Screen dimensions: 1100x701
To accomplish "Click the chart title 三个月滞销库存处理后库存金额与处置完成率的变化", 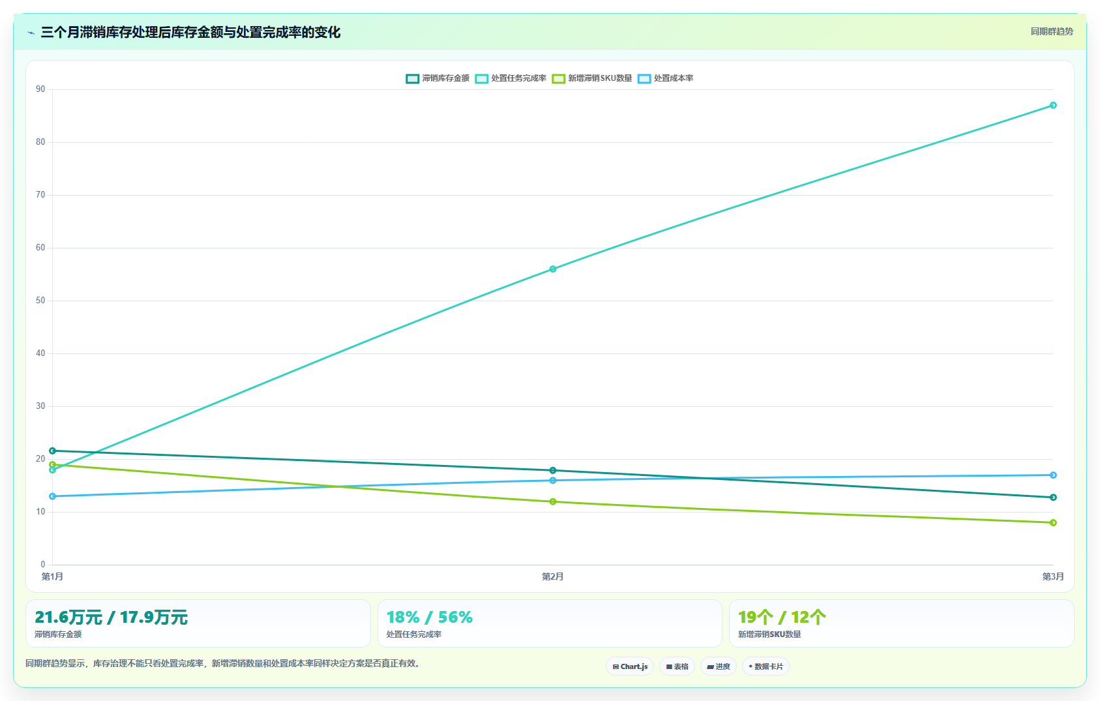I will pos(190,32).
